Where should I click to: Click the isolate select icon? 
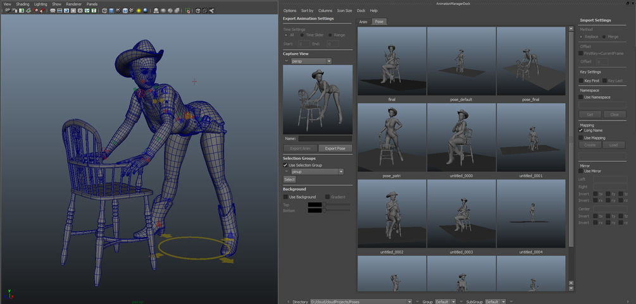(x=188, y=11)
